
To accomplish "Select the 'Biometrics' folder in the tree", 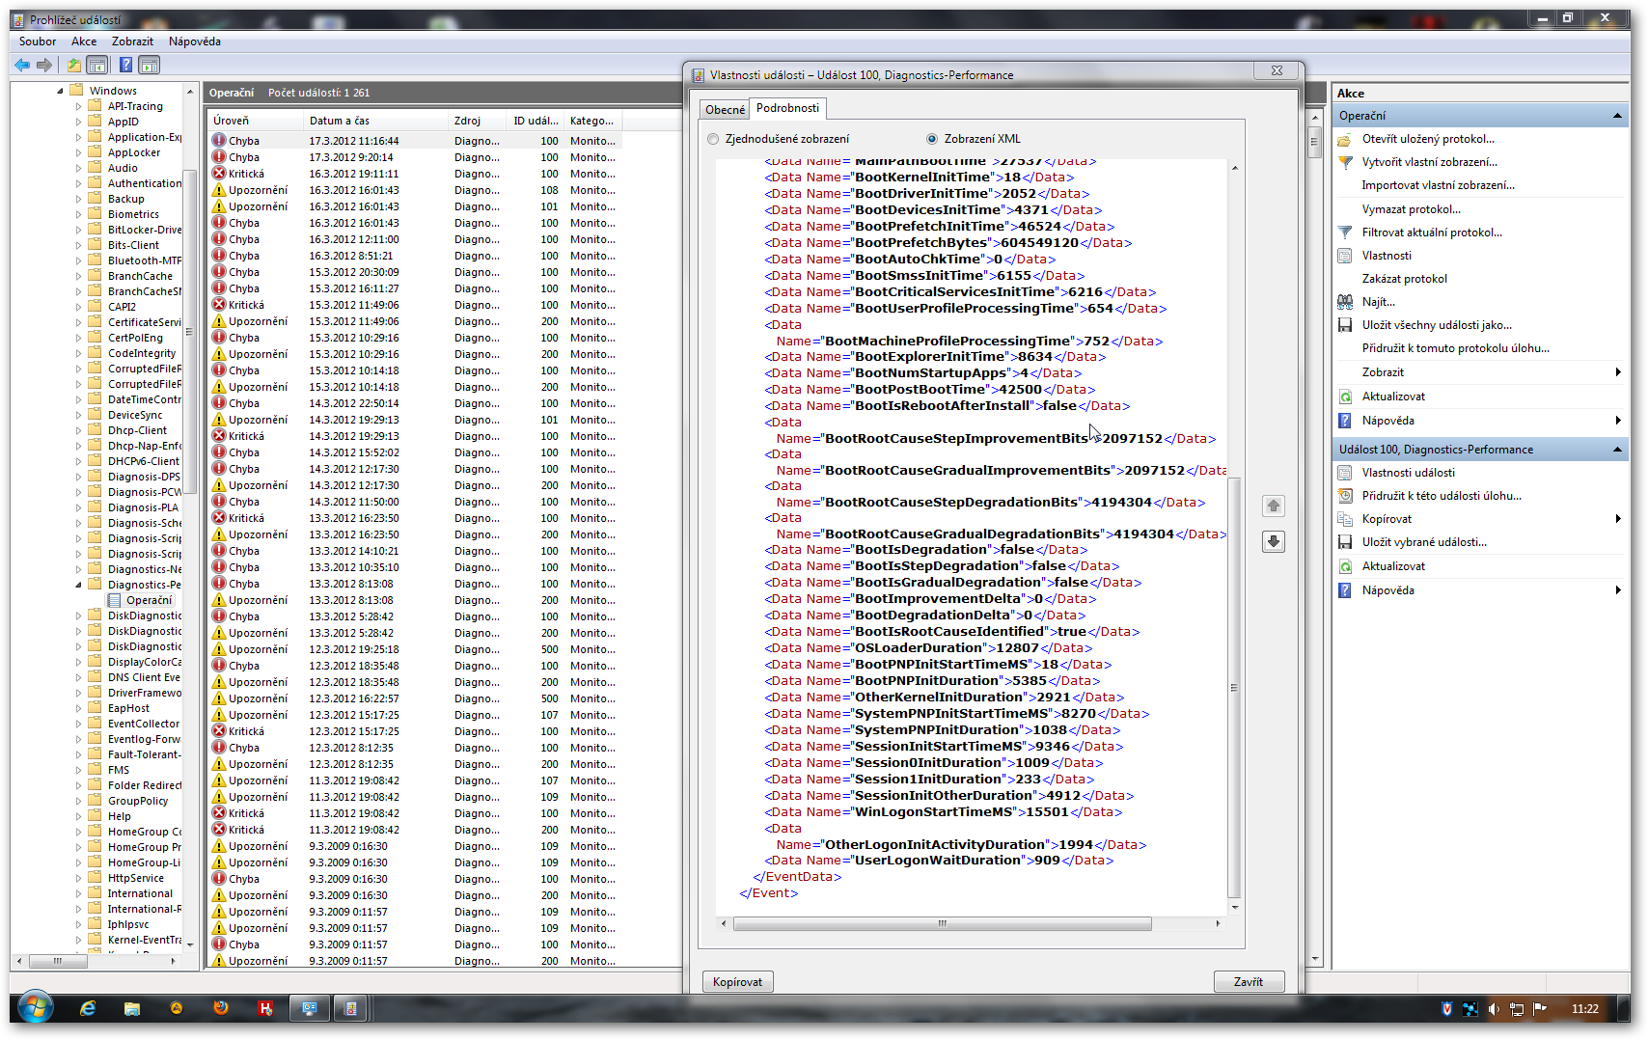I will 133,214.
